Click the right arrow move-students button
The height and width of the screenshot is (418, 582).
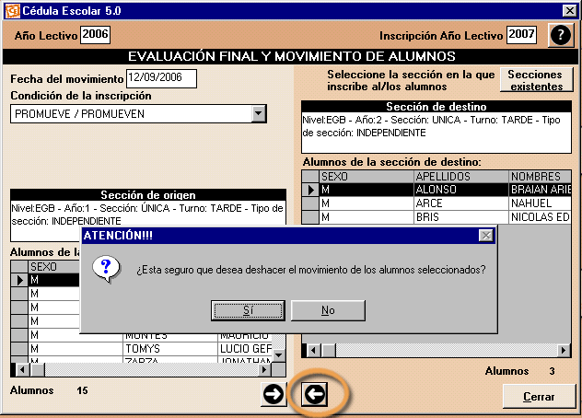coord(274,394)
